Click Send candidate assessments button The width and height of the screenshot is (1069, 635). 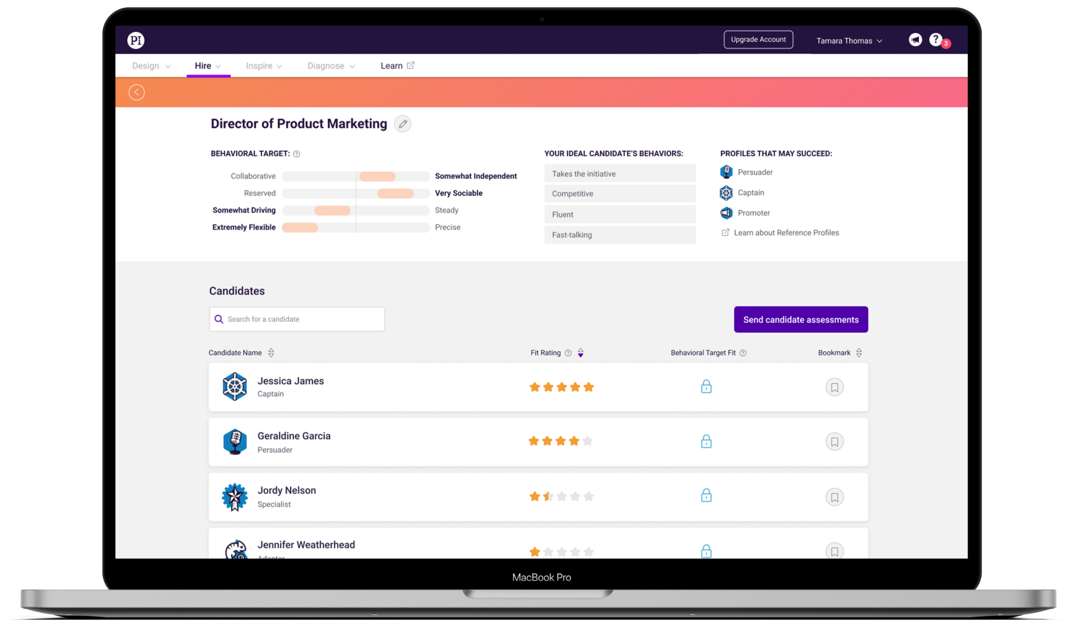point(801,320)
